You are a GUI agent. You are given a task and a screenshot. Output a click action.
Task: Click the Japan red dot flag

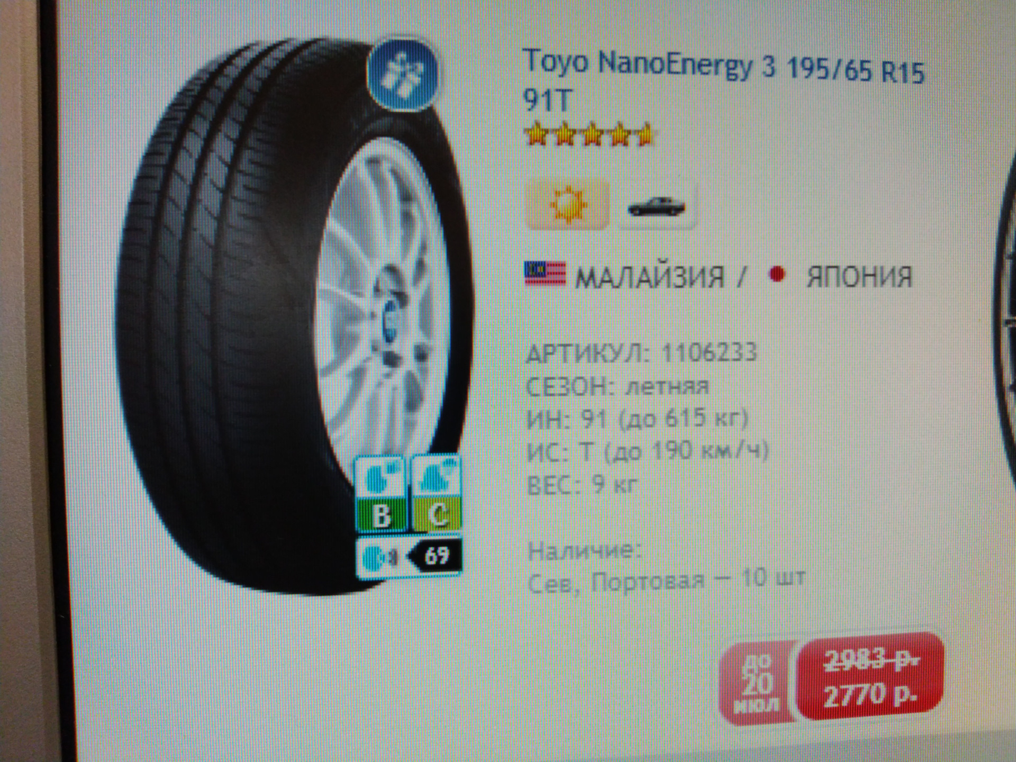(777, 275)
